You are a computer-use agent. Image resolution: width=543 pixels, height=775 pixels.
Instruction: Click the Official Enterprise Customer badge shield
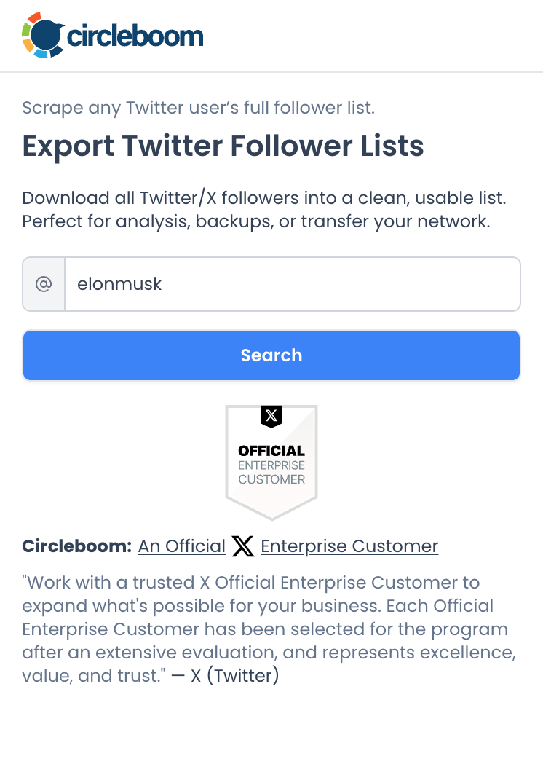[x=271, y=463]
